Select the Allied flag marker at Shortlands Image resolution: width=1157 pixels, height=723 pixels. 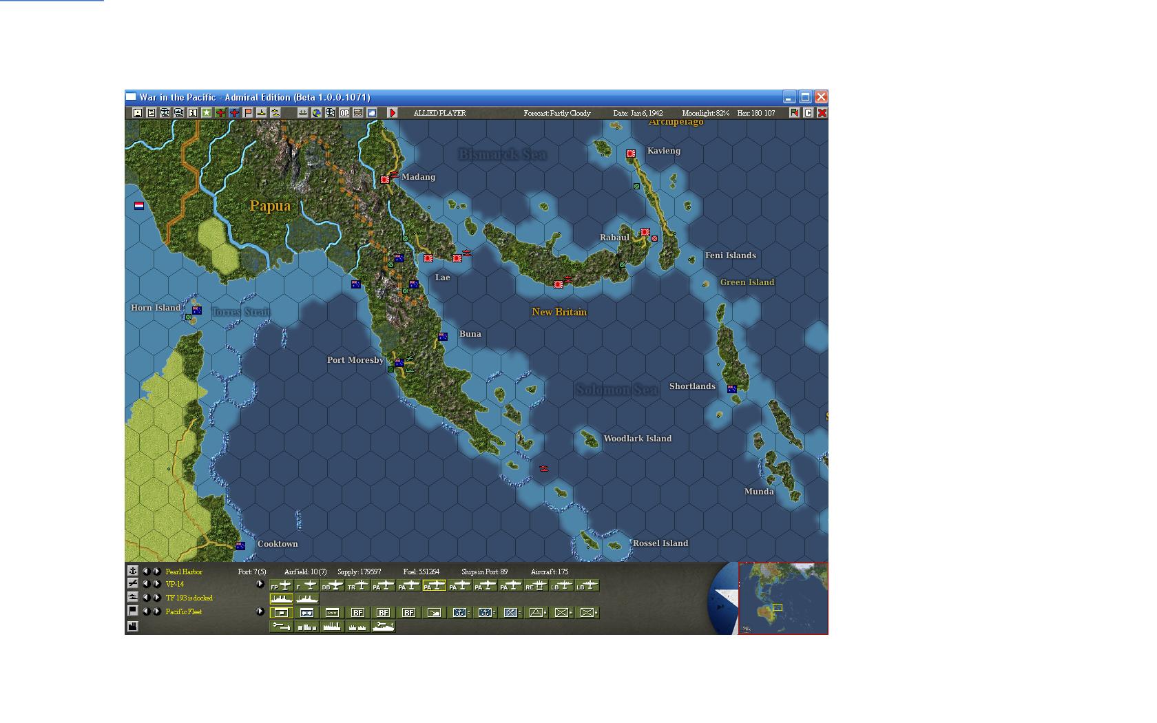[732, 389]
